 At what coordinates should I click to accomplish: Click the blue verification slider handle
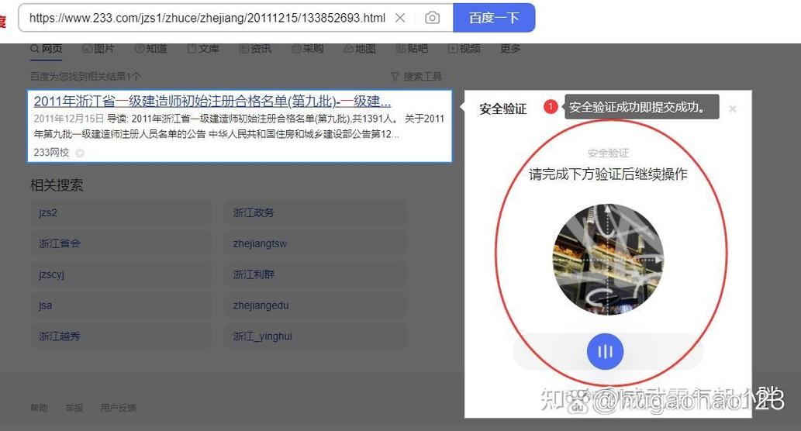pos(606,351)
